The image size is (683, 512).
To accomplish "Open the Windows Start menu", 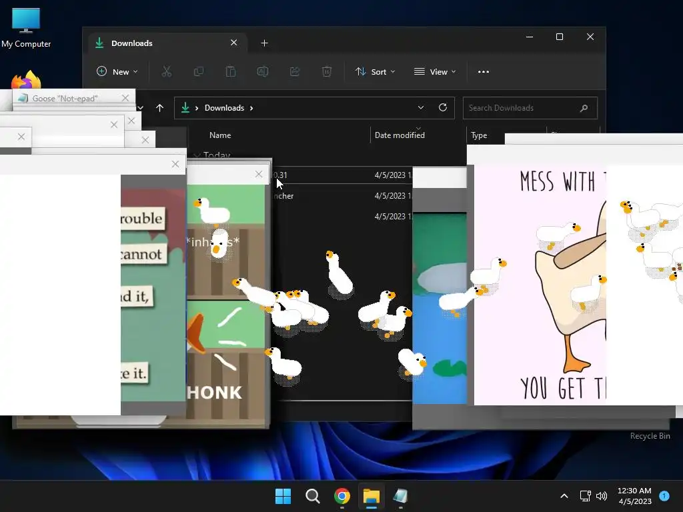I will [283, 496].
